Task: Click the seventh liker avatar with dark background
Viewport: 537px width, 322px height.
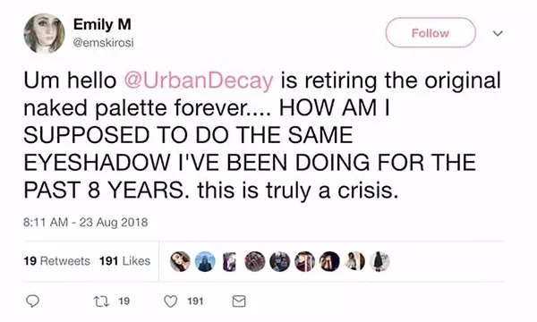Action: 329,261
